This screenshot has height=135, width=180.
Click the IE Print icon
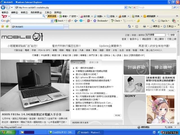click(x=144, y=26)
